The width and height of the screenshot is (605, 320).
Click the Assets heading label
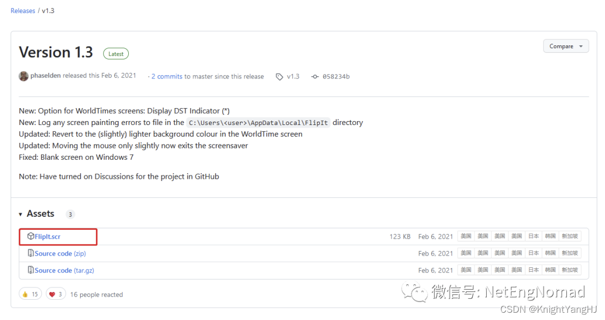[40, 214]
